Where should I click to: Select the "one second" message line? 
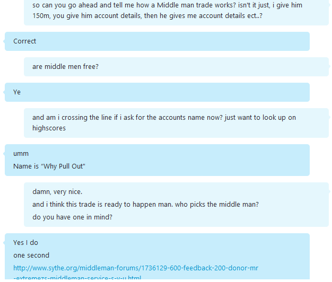point(31,255)
